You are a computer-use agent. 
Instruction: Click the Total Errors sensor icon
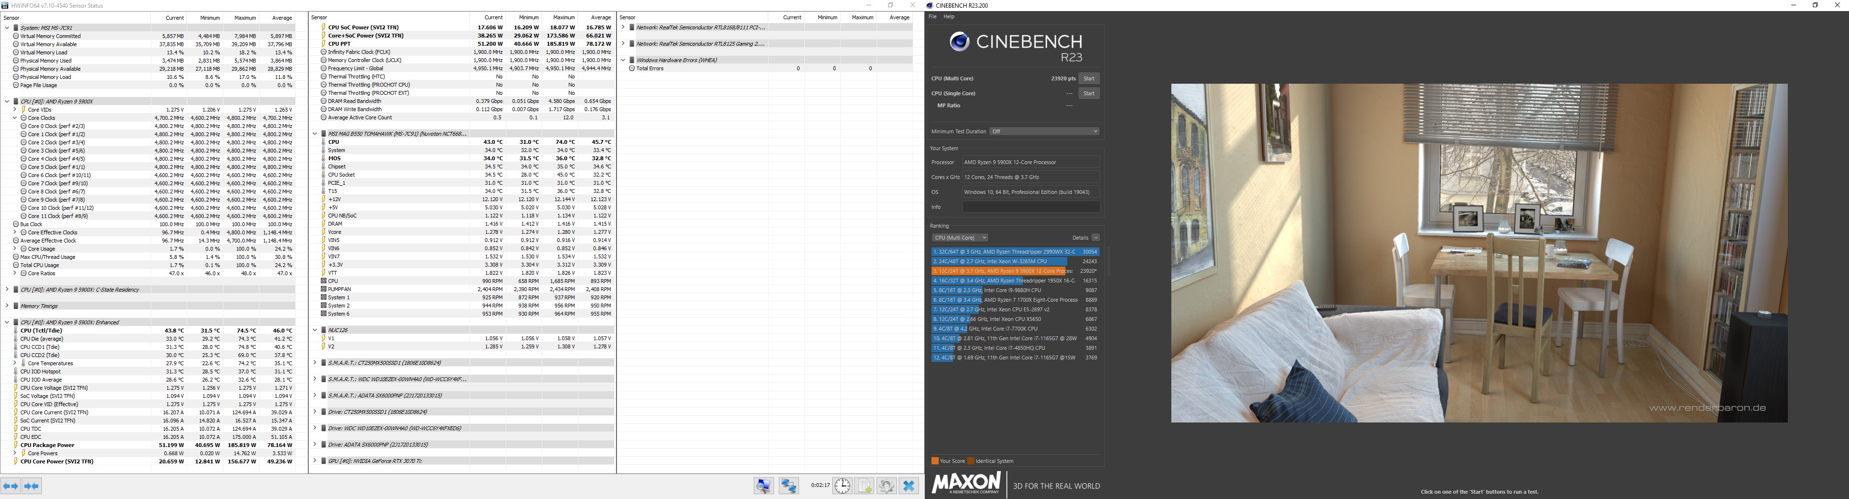[x=631, y=69]
